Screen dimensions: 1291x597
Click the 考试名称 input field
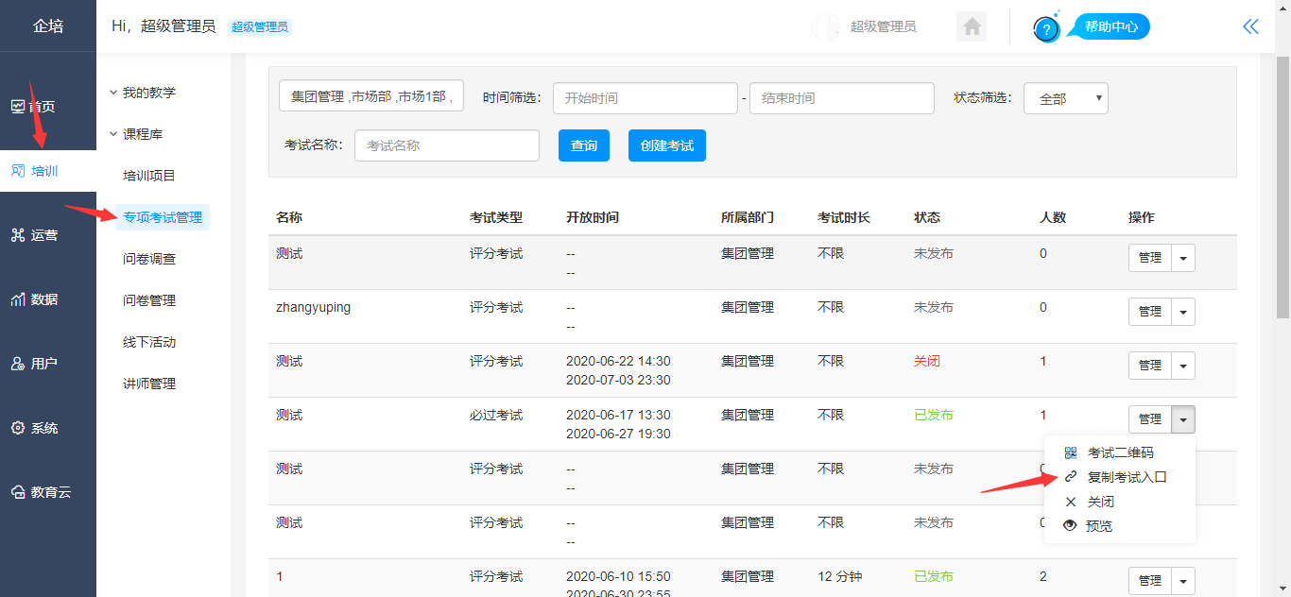tap(446, 145)
